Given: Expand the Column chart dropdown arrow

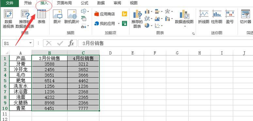Looking at the screenshot, I should [152, 12].
